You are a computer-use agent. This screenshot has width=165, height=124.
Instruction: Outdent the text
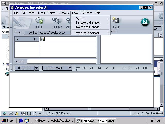[138, 68]
